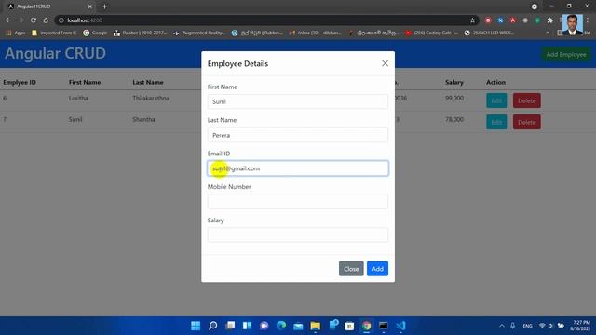
Task: Open the Apps bookmark
Action: click(x=16, y=33)
